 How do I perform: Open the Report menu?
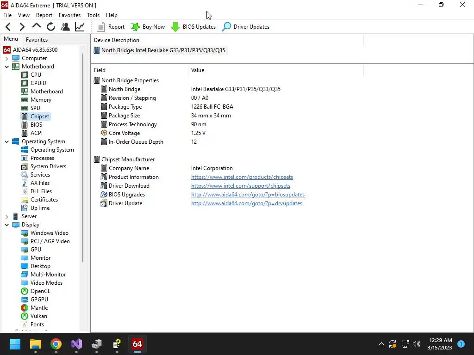pyautogui.click(x=44, y=15)
